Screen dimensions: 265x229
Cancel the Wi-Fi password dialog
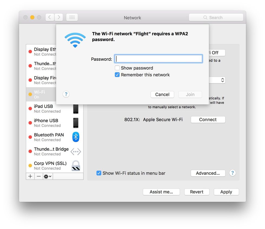click(x=162, y=95)
